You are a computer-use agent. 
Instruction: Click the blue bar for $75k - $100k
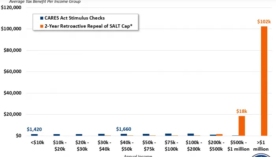click(168, 134)
